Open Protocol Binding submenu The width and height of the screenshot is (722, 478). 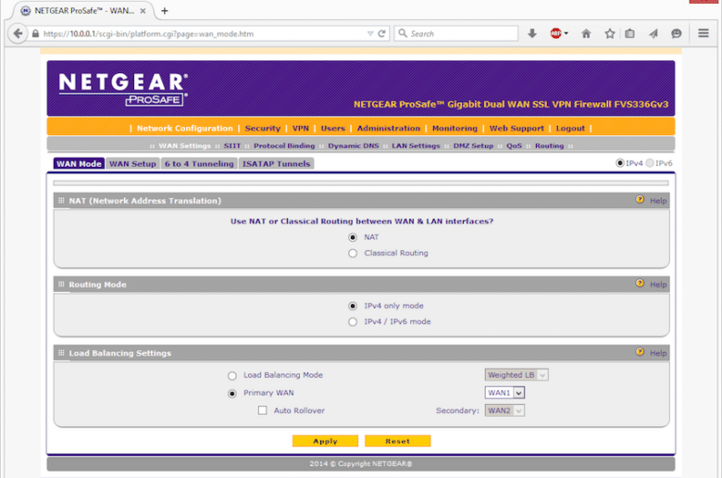[284, 145]
